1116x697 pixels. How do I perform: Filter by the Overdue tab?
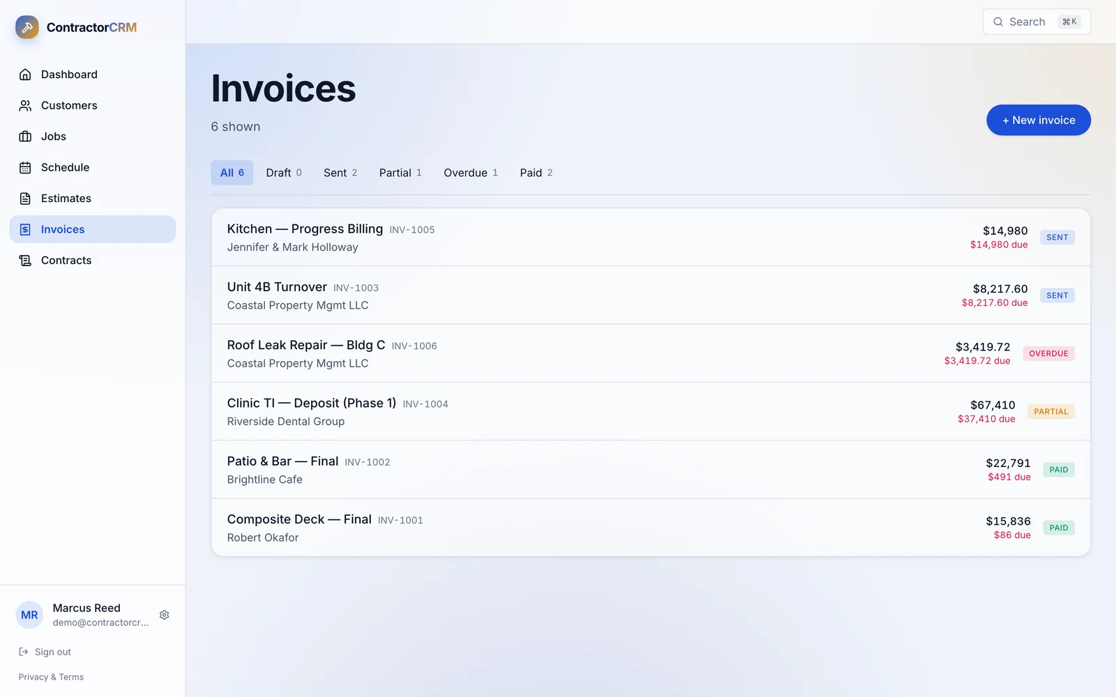click(471, 173)
